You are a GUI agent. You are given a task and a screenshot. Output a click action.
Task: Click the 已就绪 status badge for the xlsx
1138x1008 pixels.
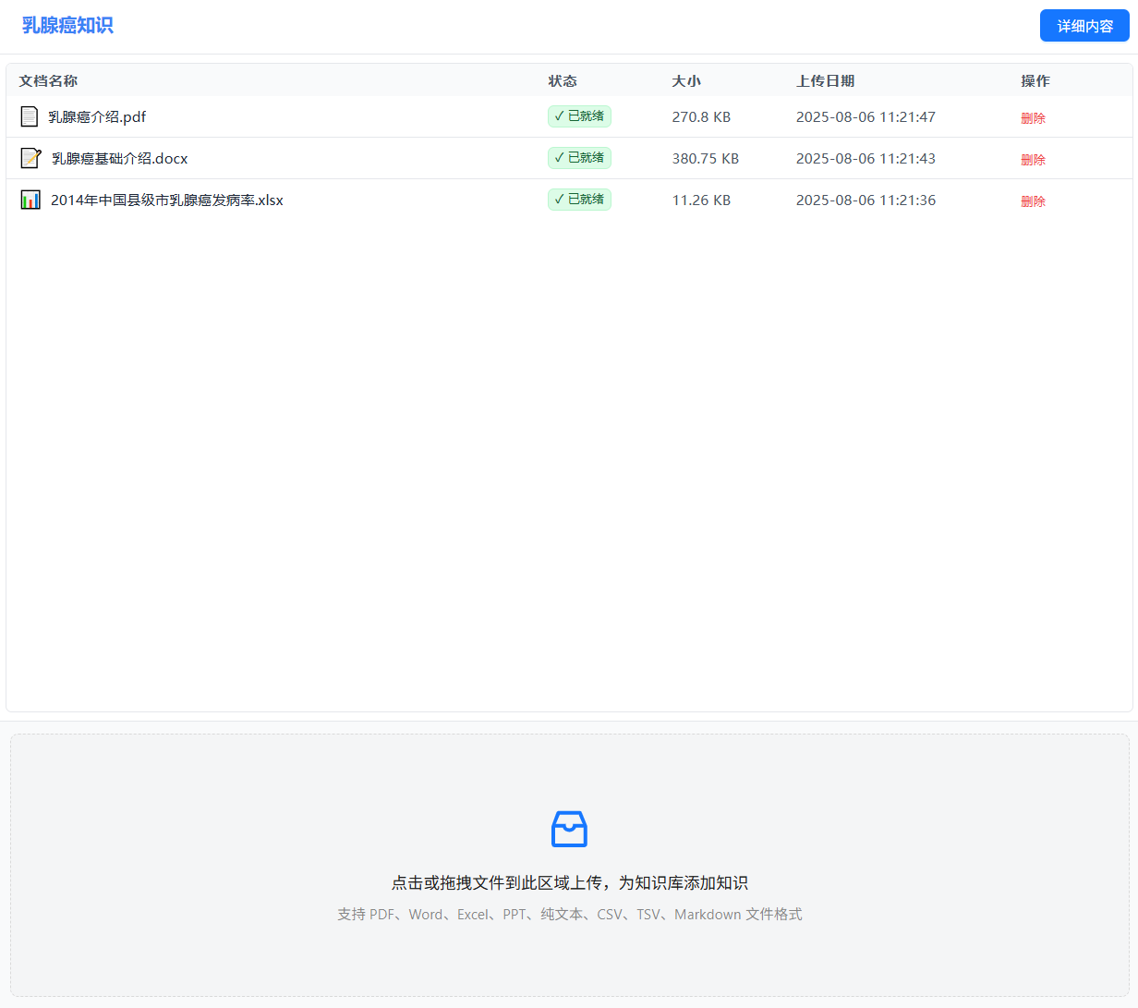click(579, 200)
